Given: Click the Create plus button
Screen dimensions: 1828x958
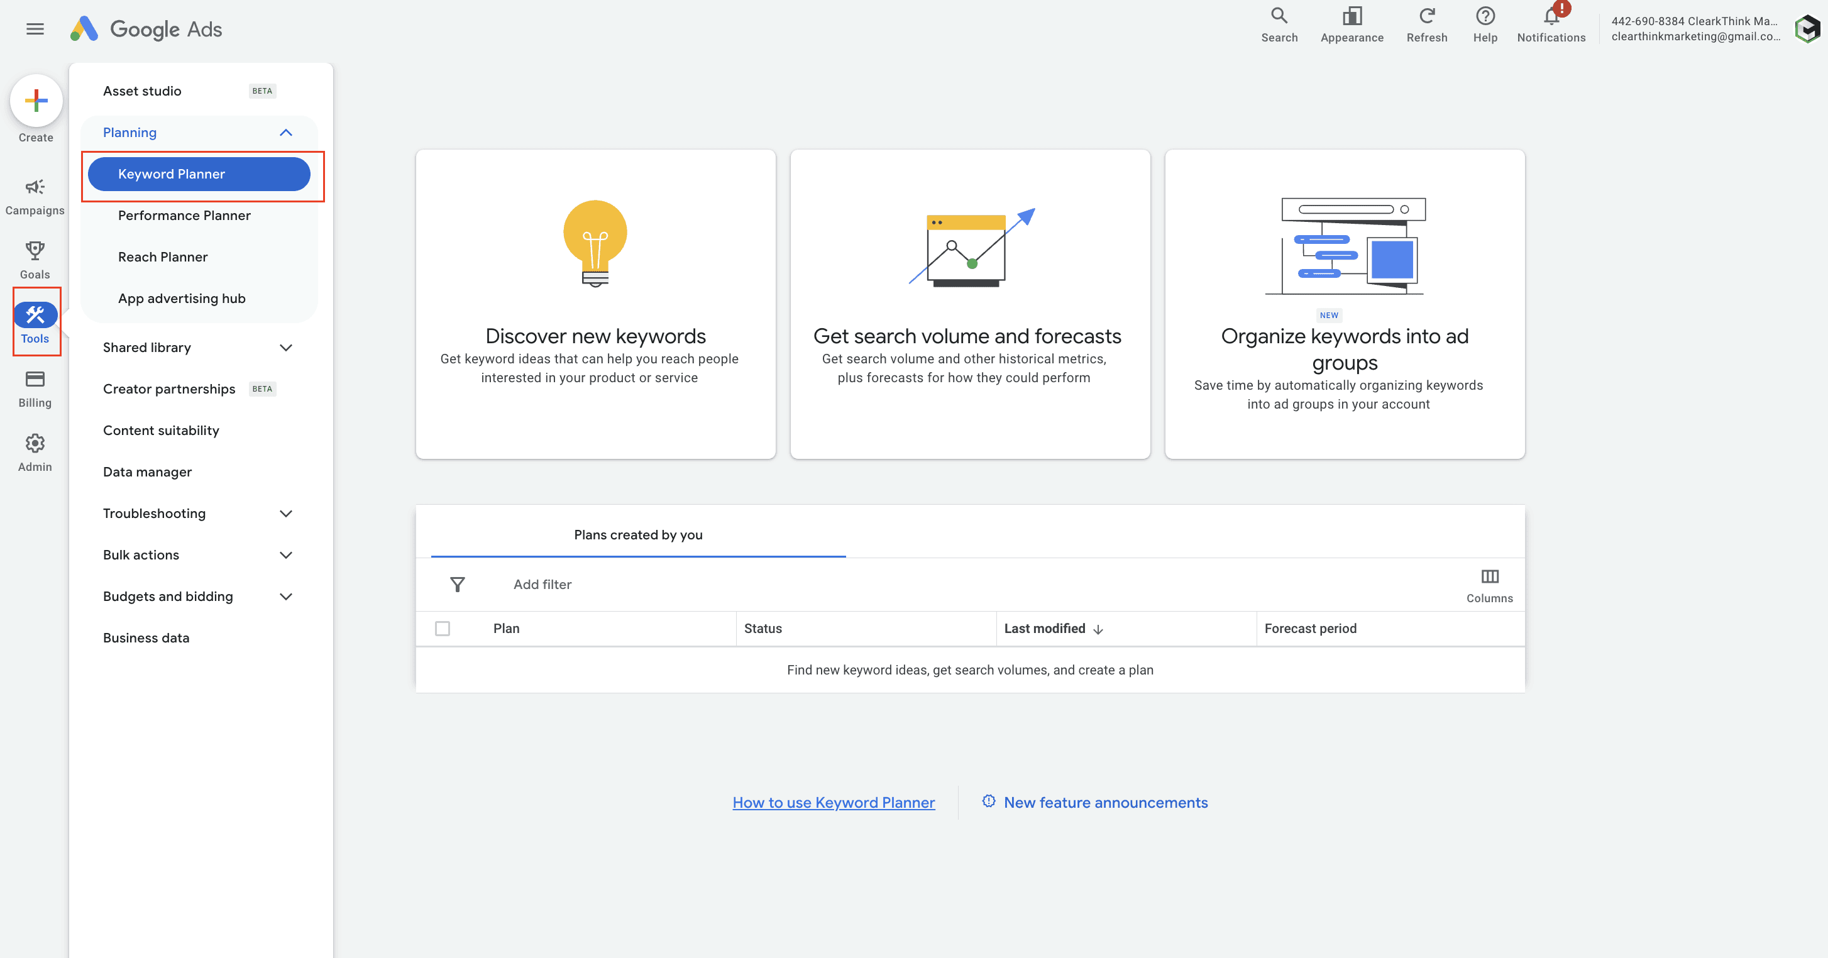Looking at the screenshot, I should (x=36, y=101).
